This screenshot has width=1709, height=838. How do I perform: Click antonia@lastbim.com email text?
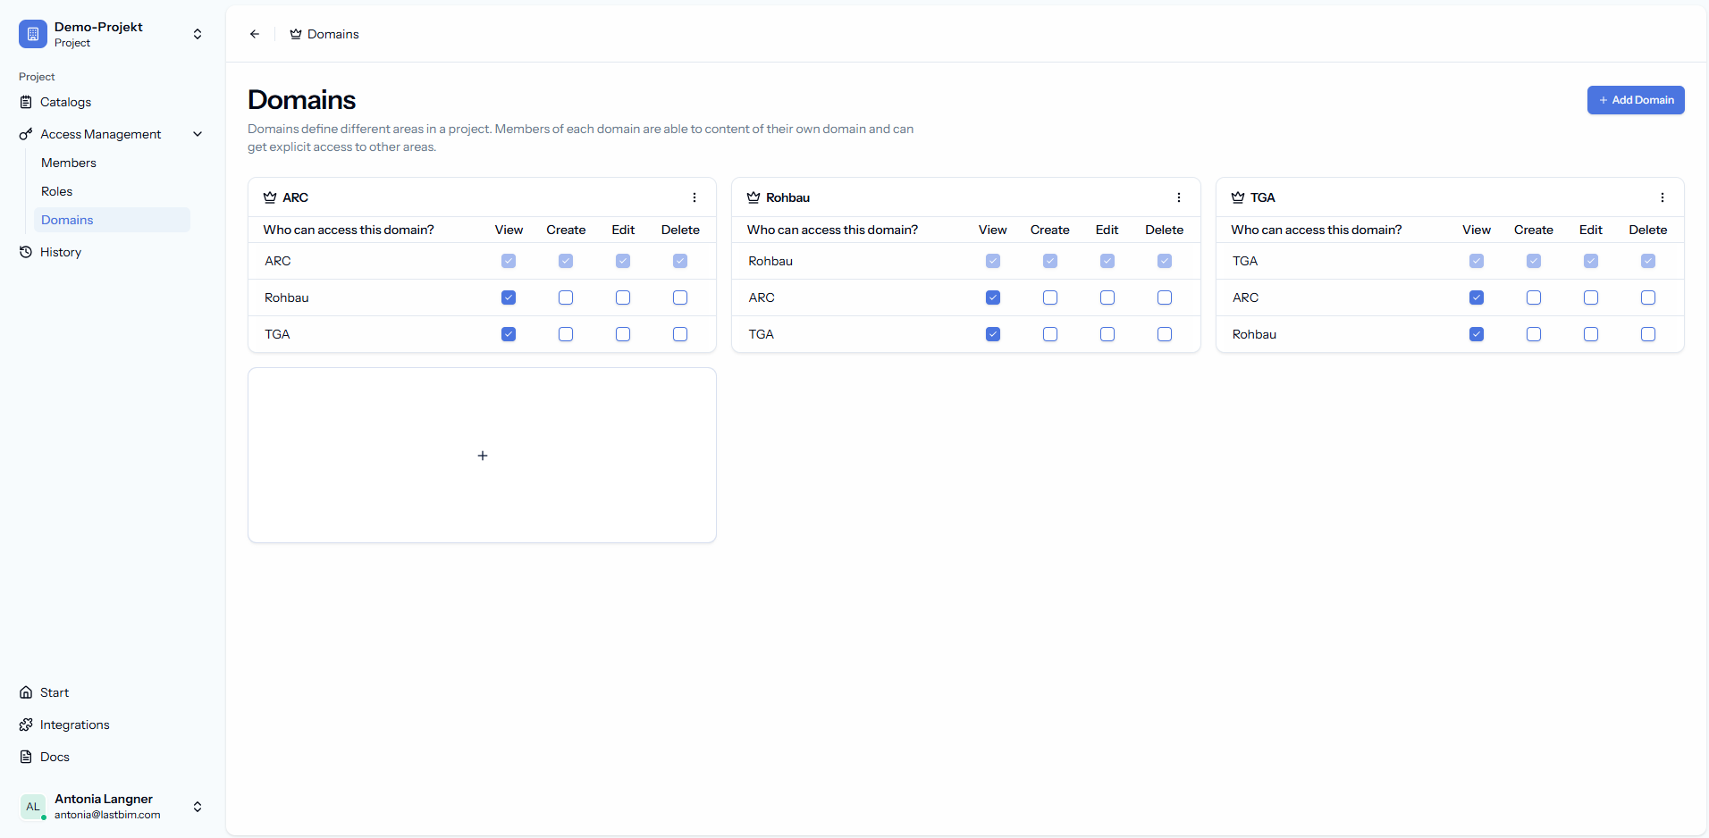pyautogui.click(x=107, y=815)
